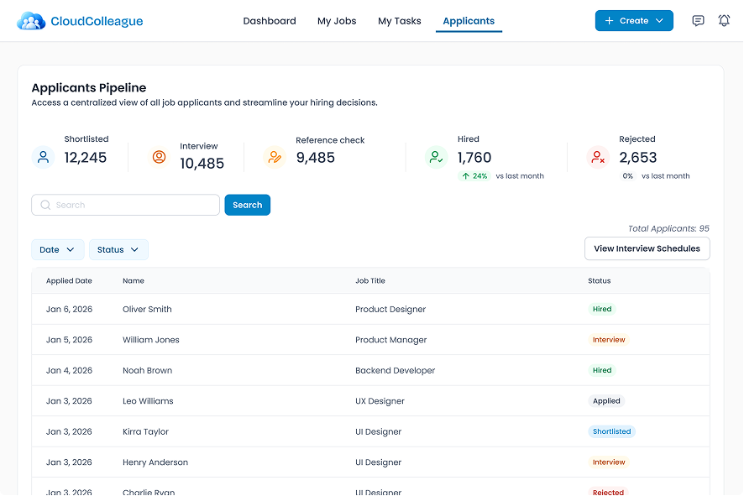Click the Reference check icon
This screenshot has height=496, width=744.
[275, 157]
